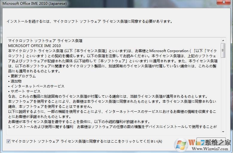Click the 'Microsoft Office IME 2010 (Japanese)' title bar text
Viewport: 233px width, 153px height.
click(x=35, y=3)
